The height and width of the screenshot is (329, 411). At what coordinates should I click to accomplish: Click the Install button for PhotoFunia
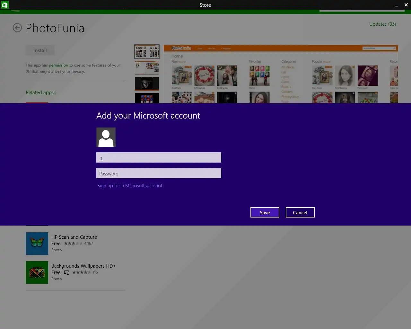40,50
